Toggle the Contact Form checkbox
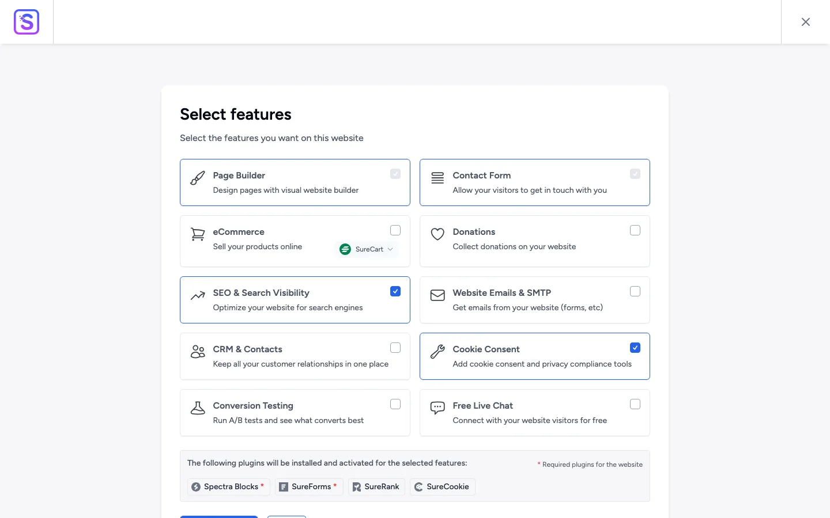Screen dimensions: 830x518 click(635, 174)
